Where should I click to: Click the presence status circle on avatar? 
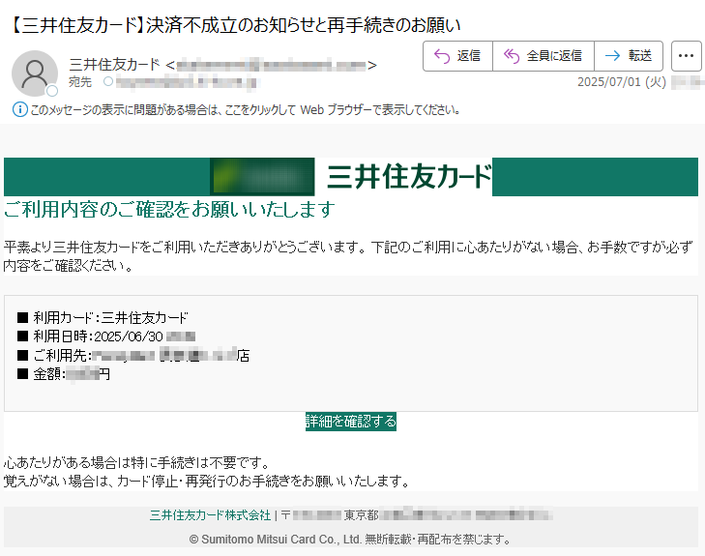[52, 91]
